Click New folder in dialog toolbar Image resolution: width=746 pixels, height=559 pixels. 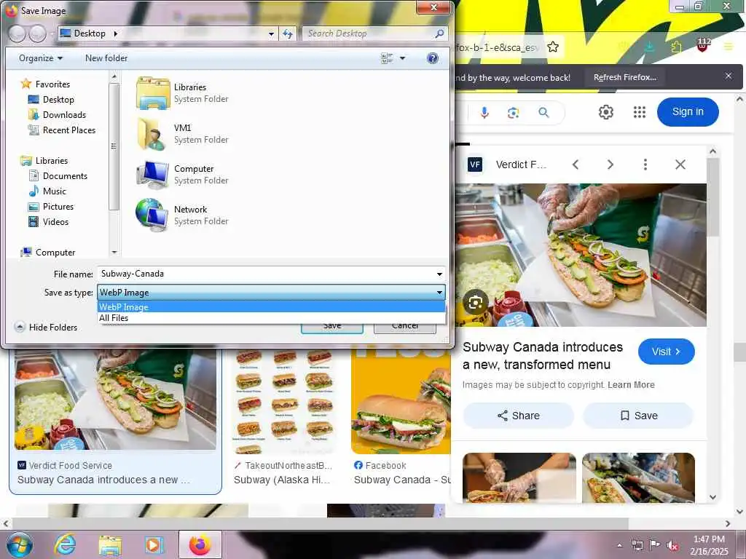pyautogui.click(x=106, y=58)
